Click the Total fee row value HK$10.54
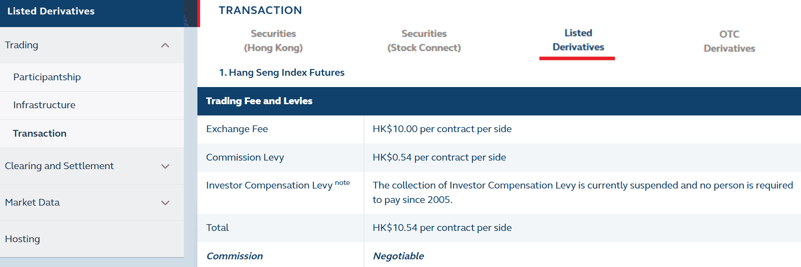The height and width of the screenshot is (267, 801). click(x=442, y=228)
